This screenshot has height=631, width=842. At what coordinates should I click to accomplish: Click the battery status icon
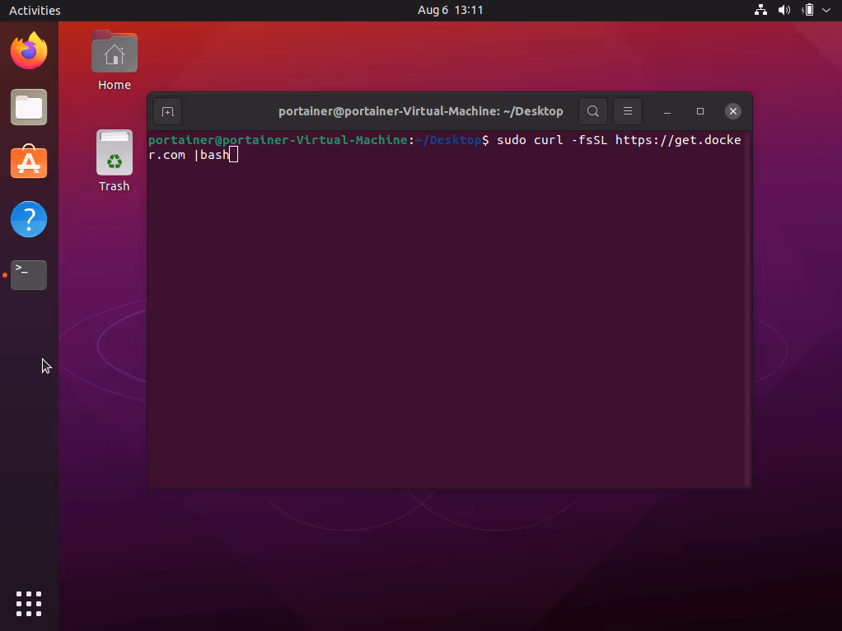pyautogui.click(x=807, y=10)
